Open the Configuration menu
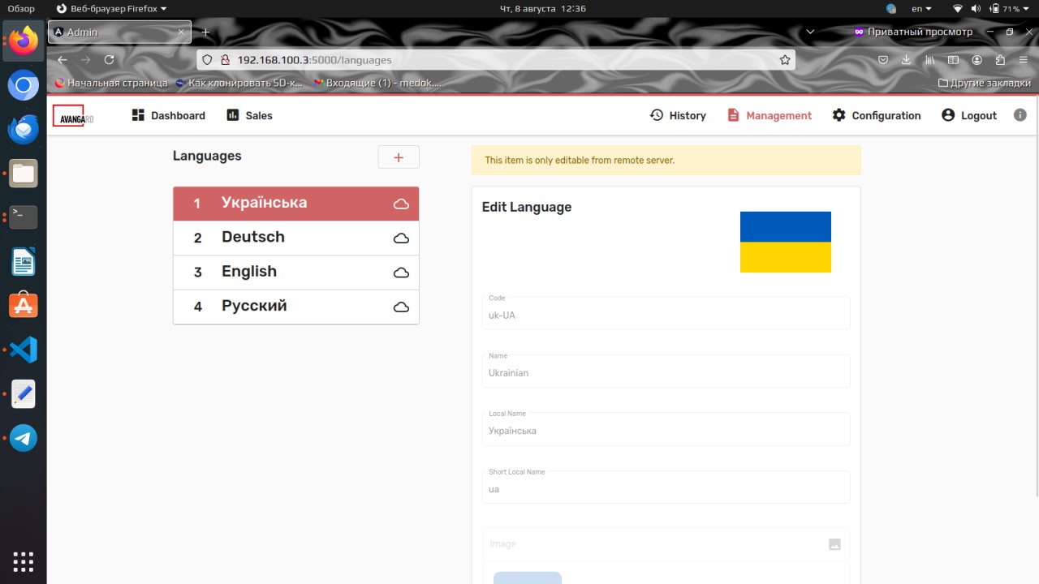The image size is (1039, 584). (877, 115)
